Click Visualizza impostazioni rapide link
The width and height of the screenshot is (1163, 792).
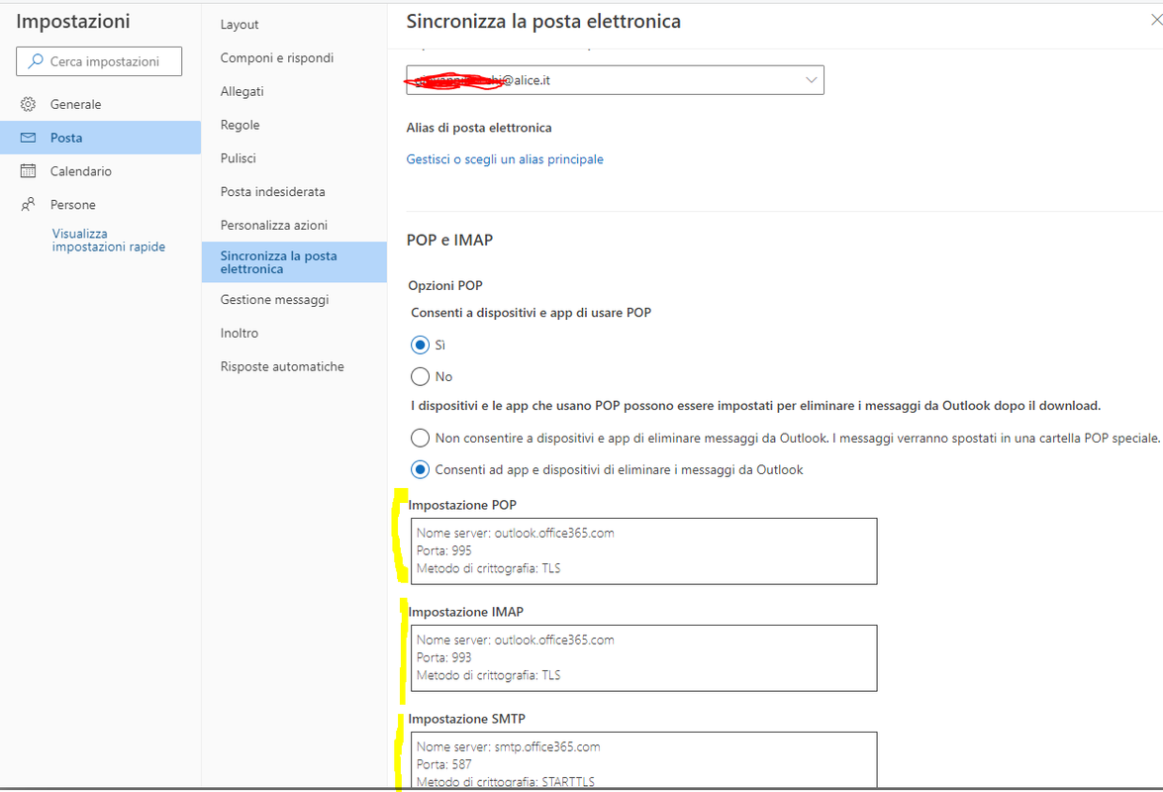(x=108, y=241)
